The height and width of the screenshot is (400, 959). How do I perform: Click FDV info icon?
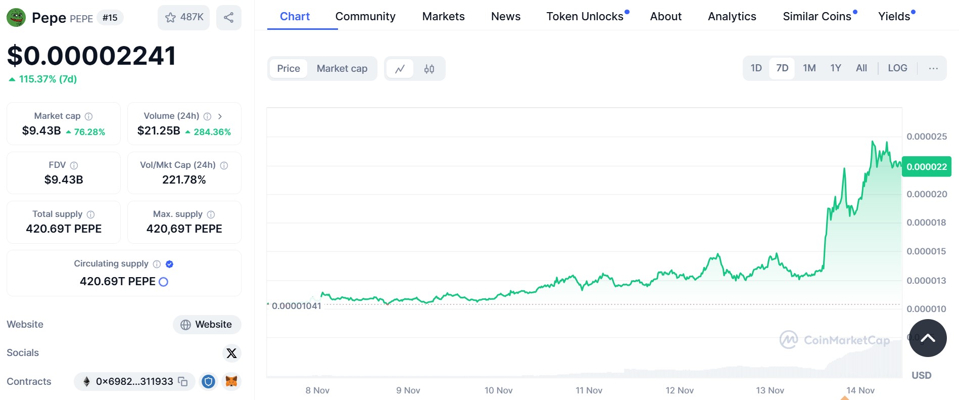coord(74,165)
